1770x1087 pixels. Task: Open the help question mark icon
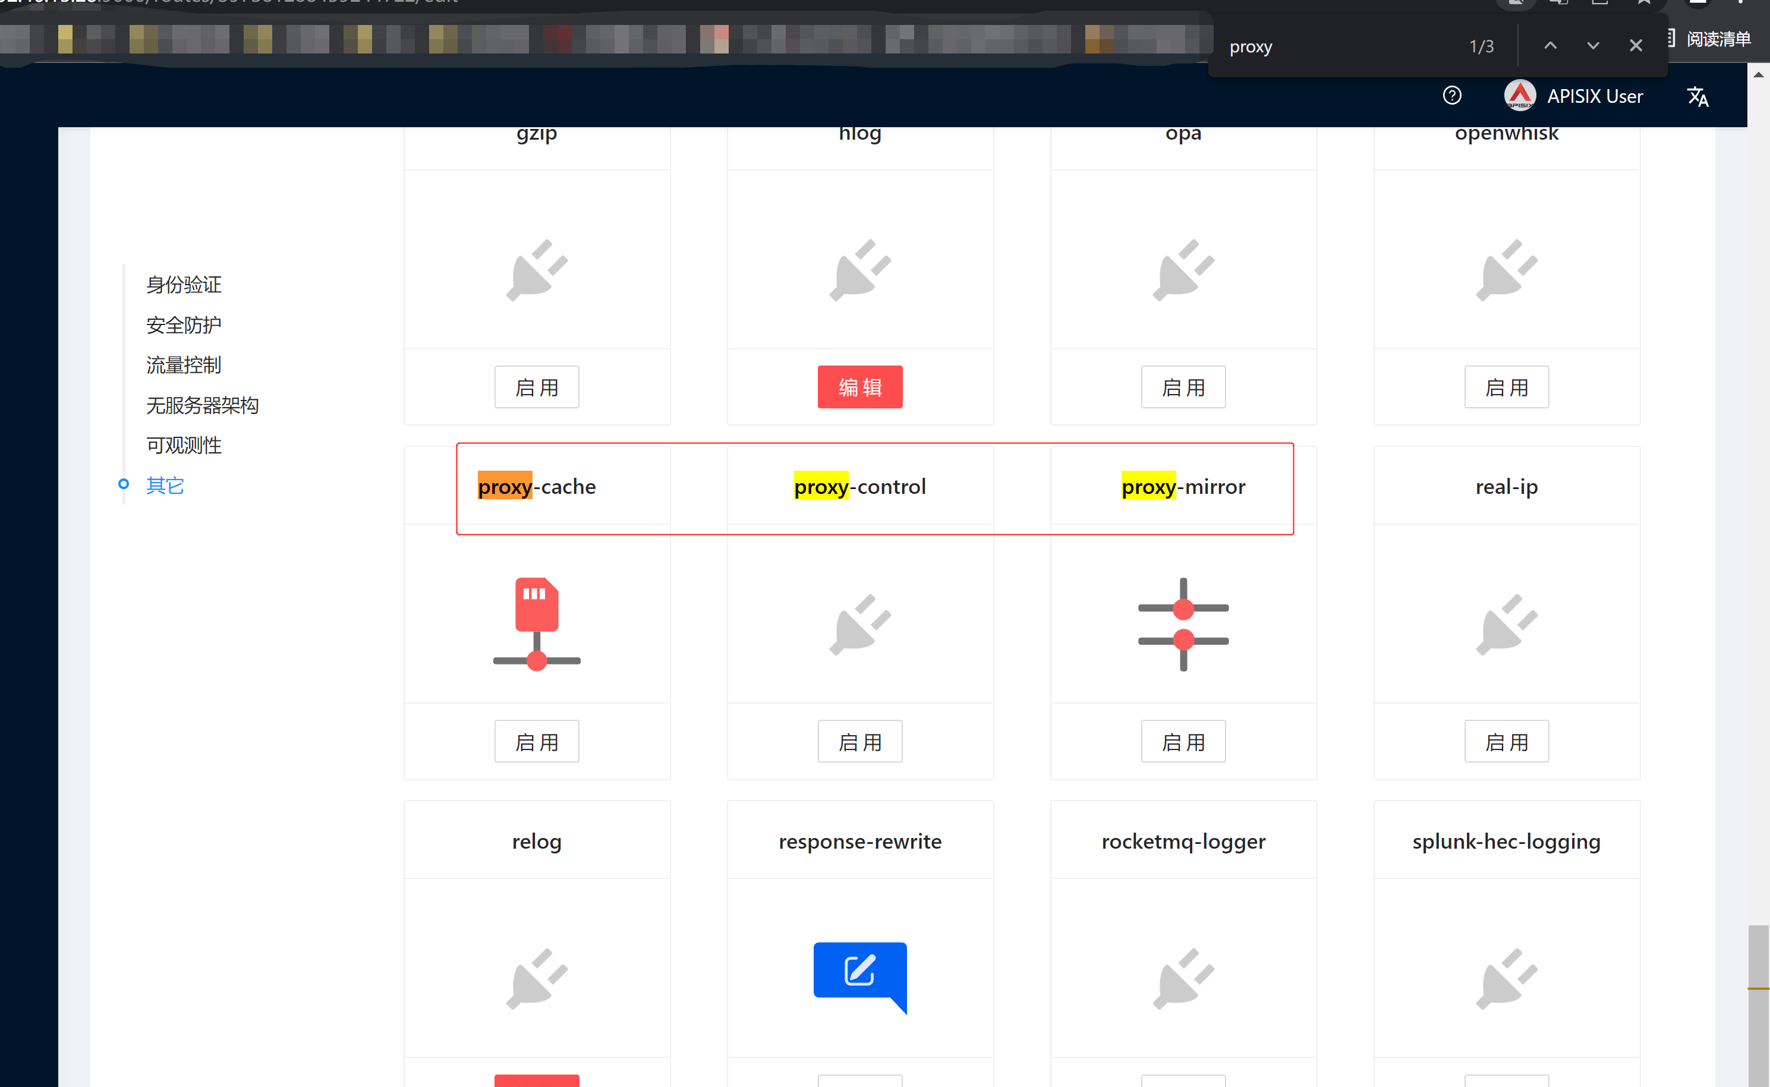(x=1451, y=96)
